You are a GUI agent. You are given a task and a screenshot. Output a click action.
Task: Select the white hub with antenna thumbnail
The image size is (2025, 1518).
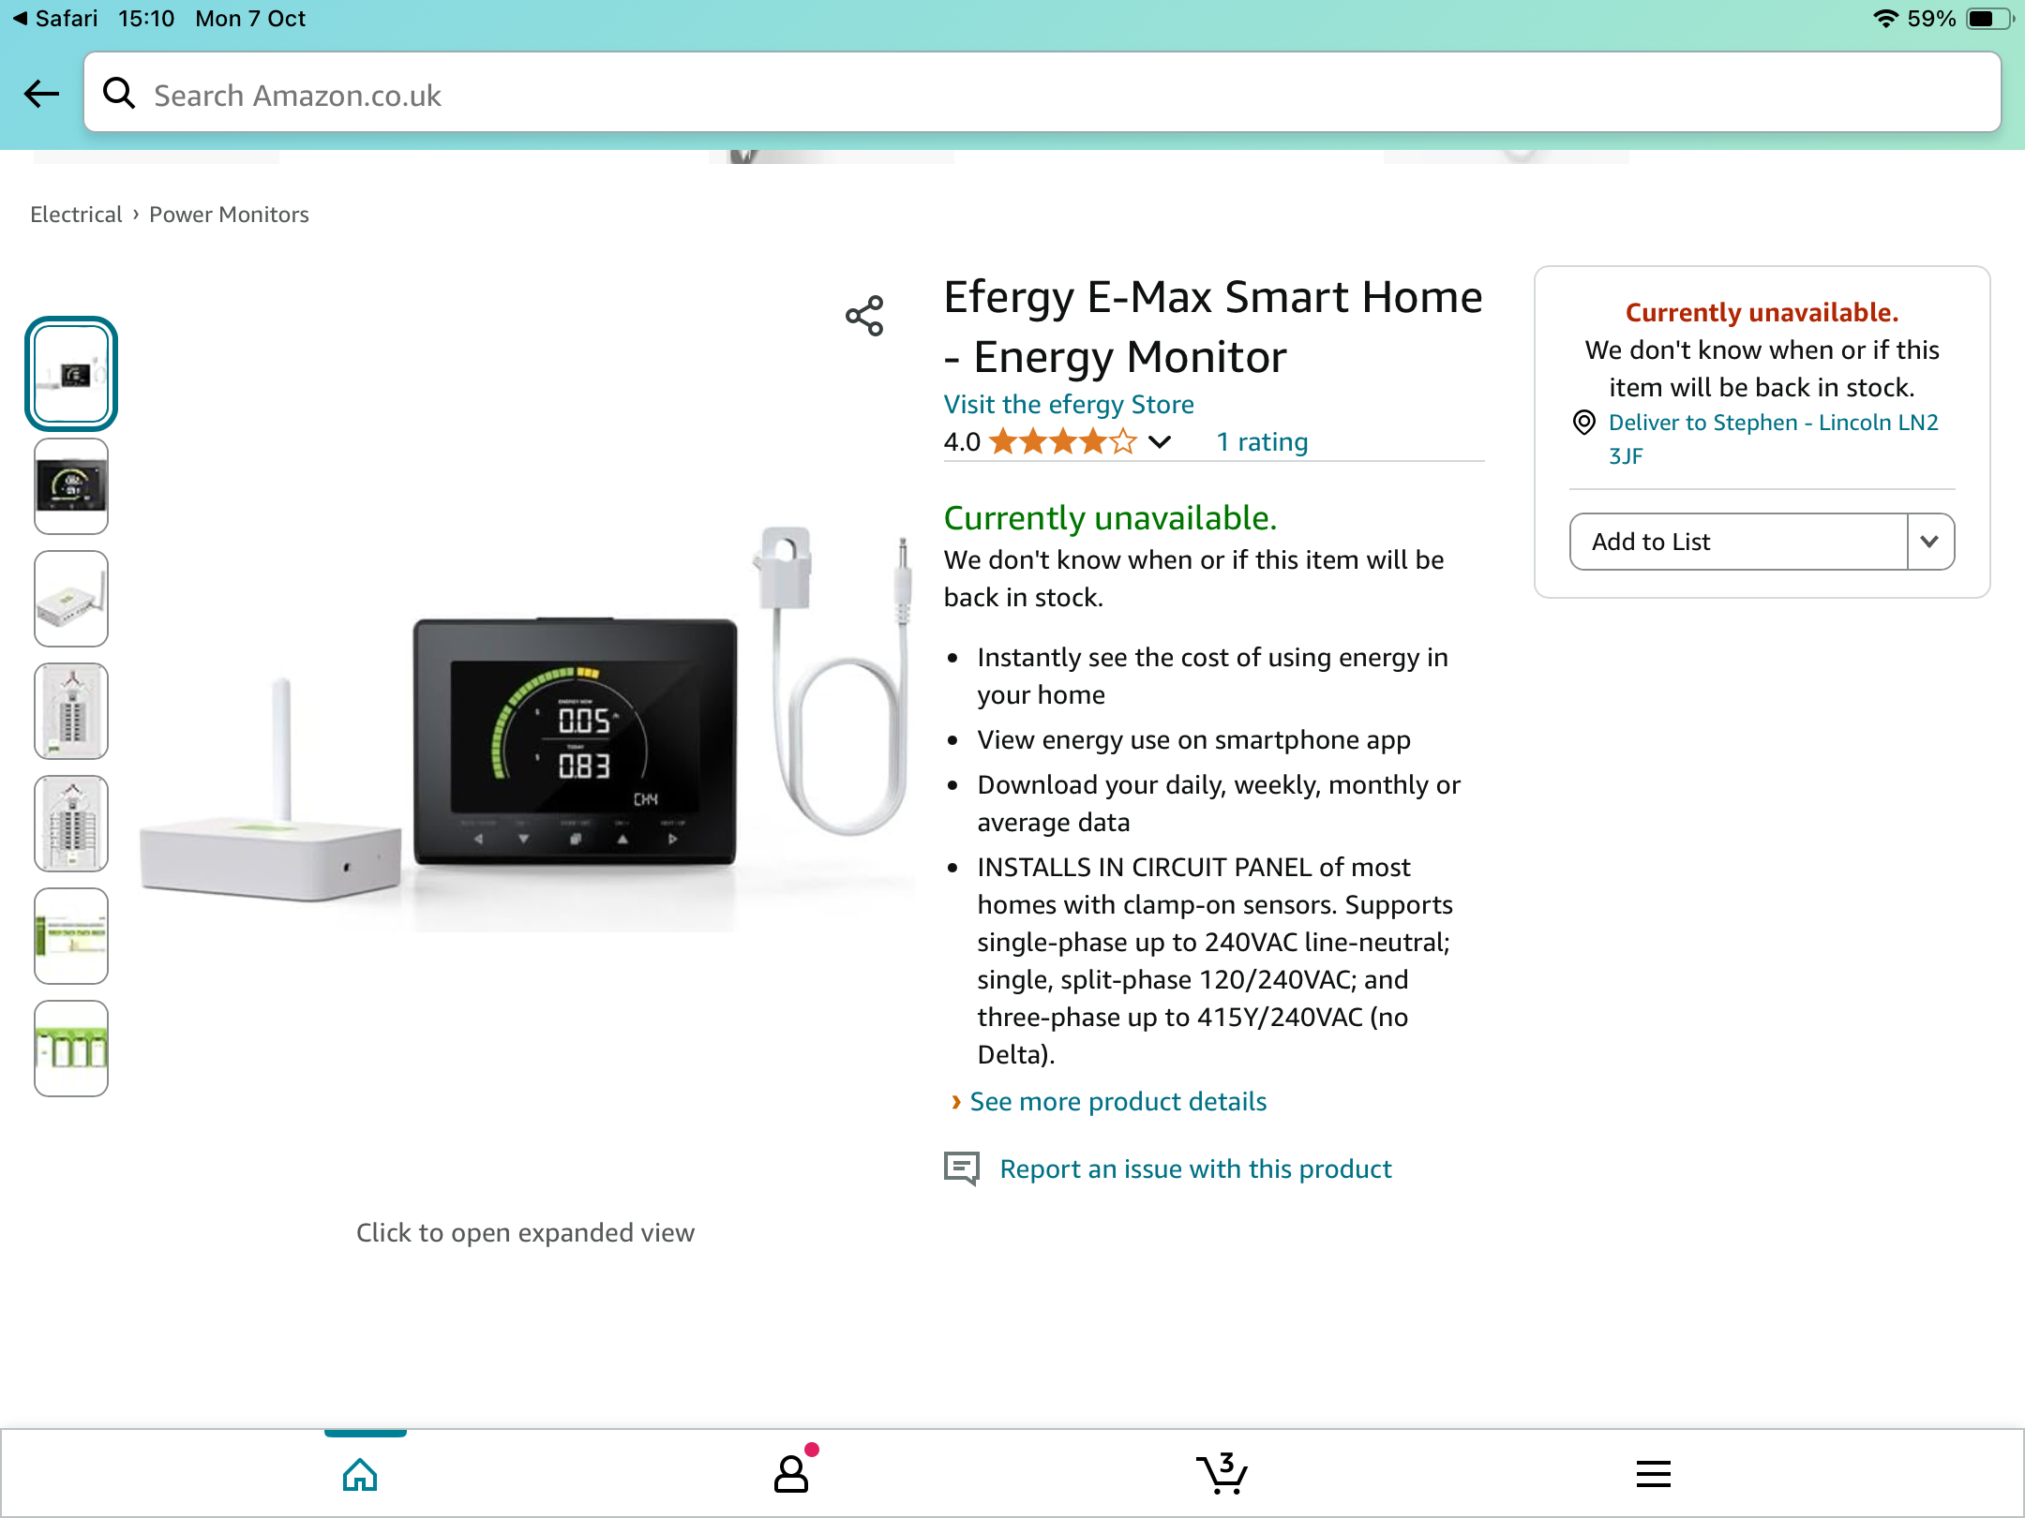pyautogui.click(x=71, y=599)
